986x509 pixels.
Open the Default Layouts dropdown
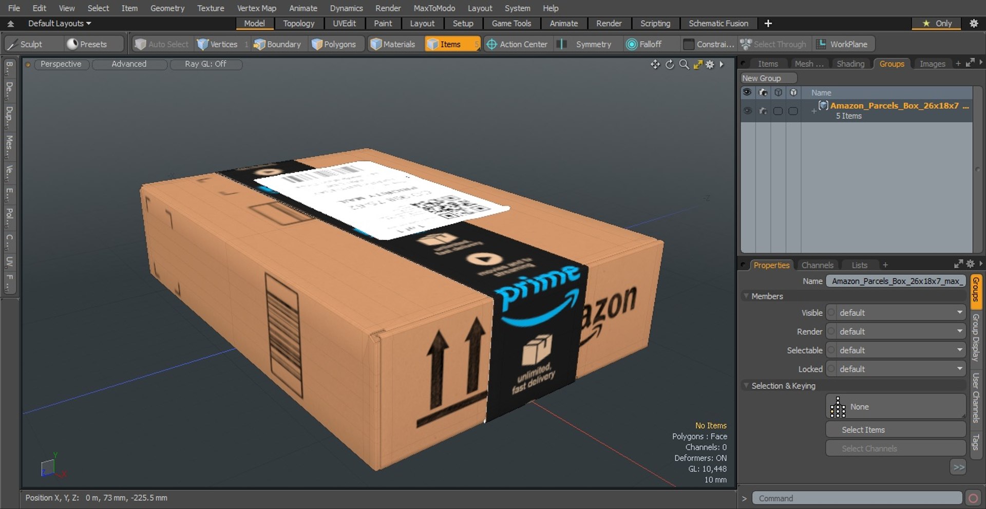tap(60, 24)
